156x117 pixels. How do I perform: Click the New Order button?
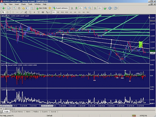click(42, 8)
